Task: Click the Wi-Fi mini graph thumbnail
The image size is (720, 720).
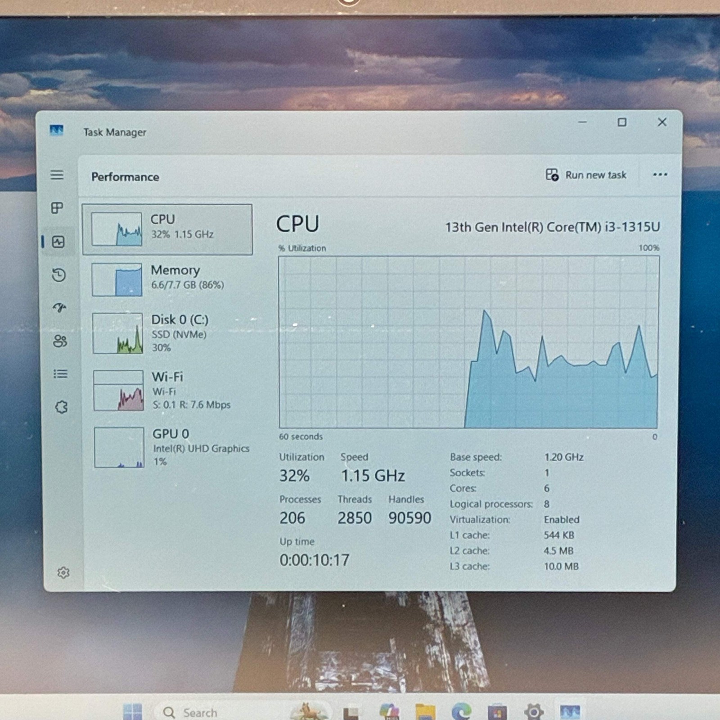Action: (x=119, y=391)
